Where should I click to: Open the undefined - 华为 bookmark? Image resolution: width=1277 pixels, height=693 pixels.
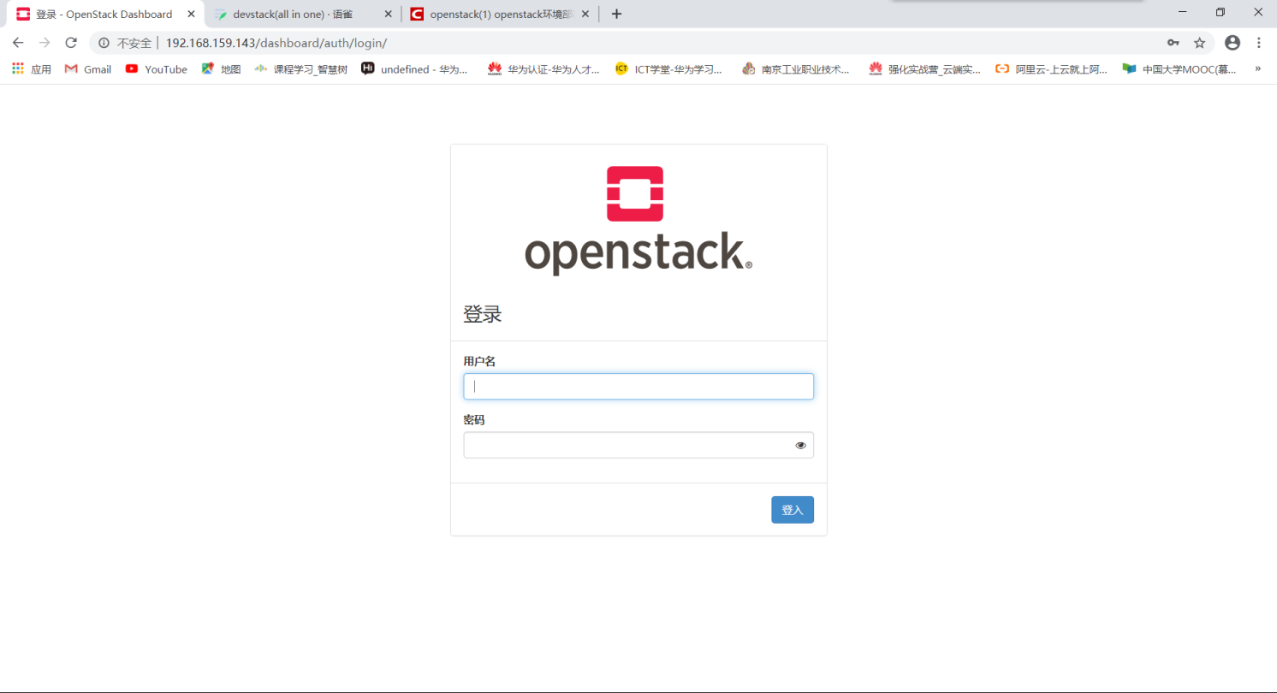415,69
